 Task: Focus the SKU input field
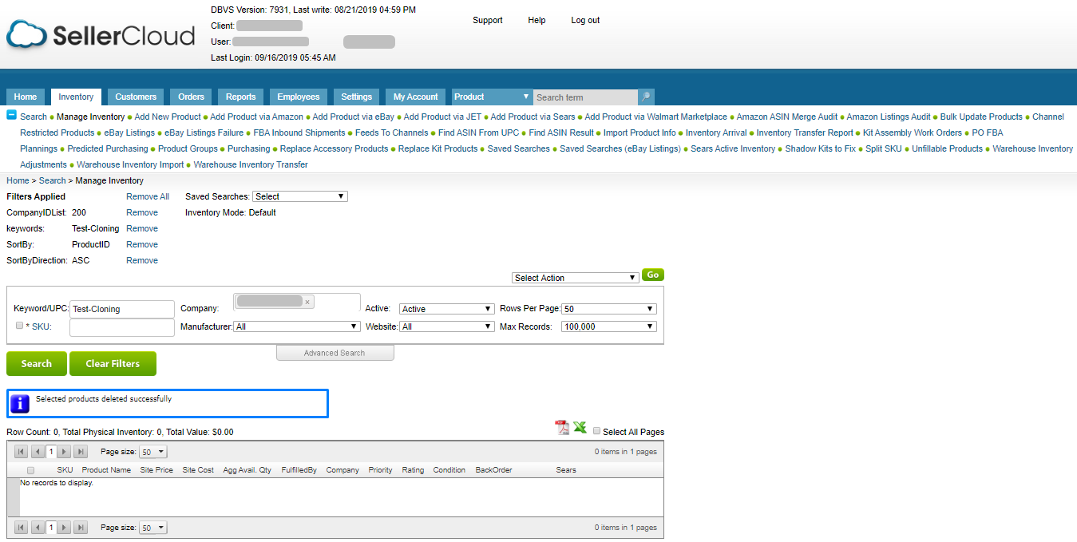tap(122, 327)
